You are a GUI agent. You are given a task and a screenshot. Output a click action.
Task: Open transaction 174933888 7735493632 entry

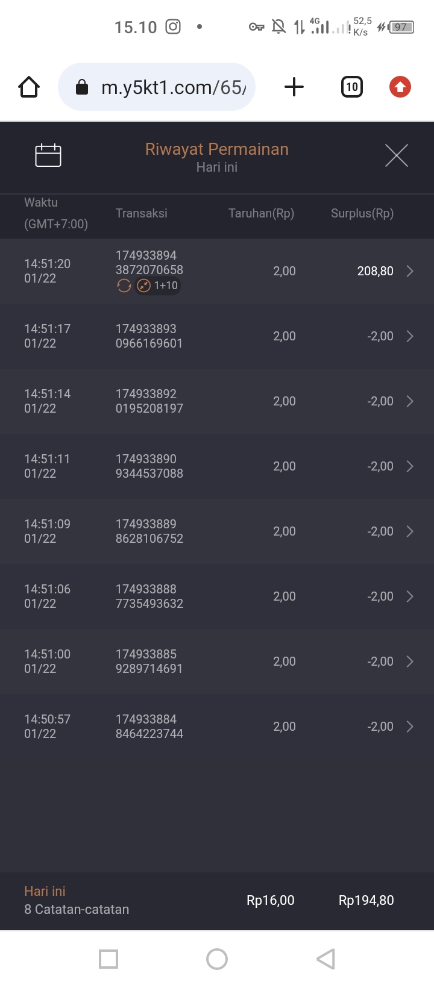[149, 596]
